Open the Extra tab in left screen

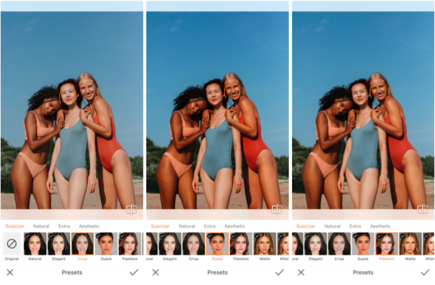[64, 226]
